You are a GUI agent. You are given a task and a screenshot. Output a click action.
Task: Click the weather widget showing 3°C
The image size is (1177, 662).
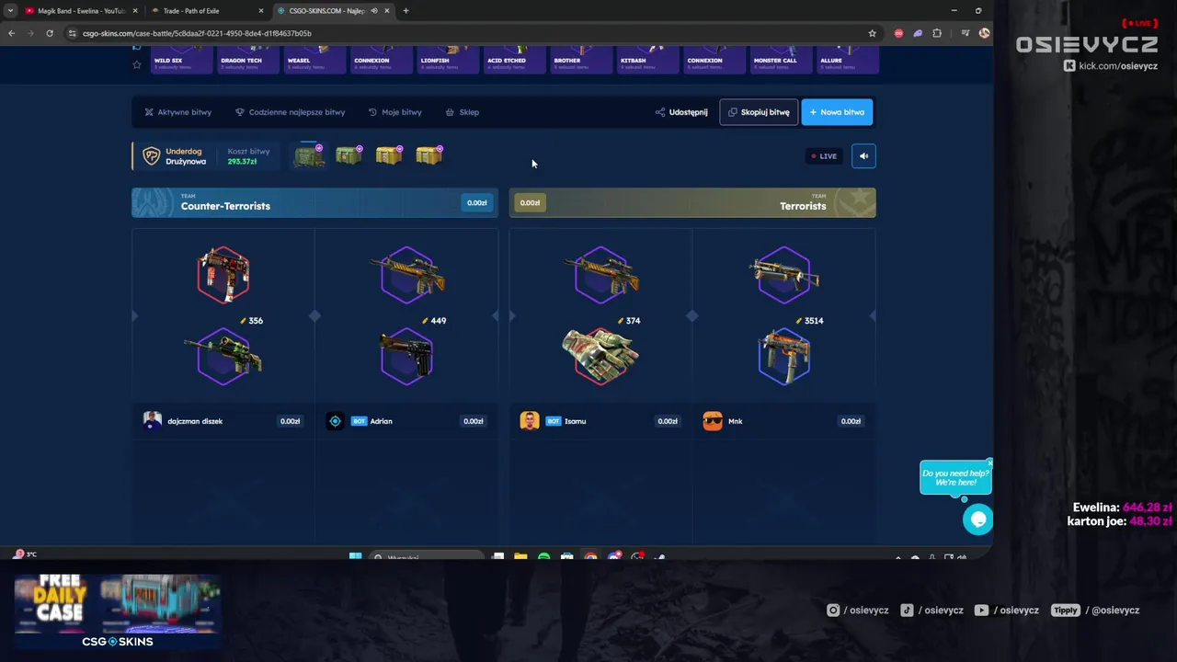point(25,554)
